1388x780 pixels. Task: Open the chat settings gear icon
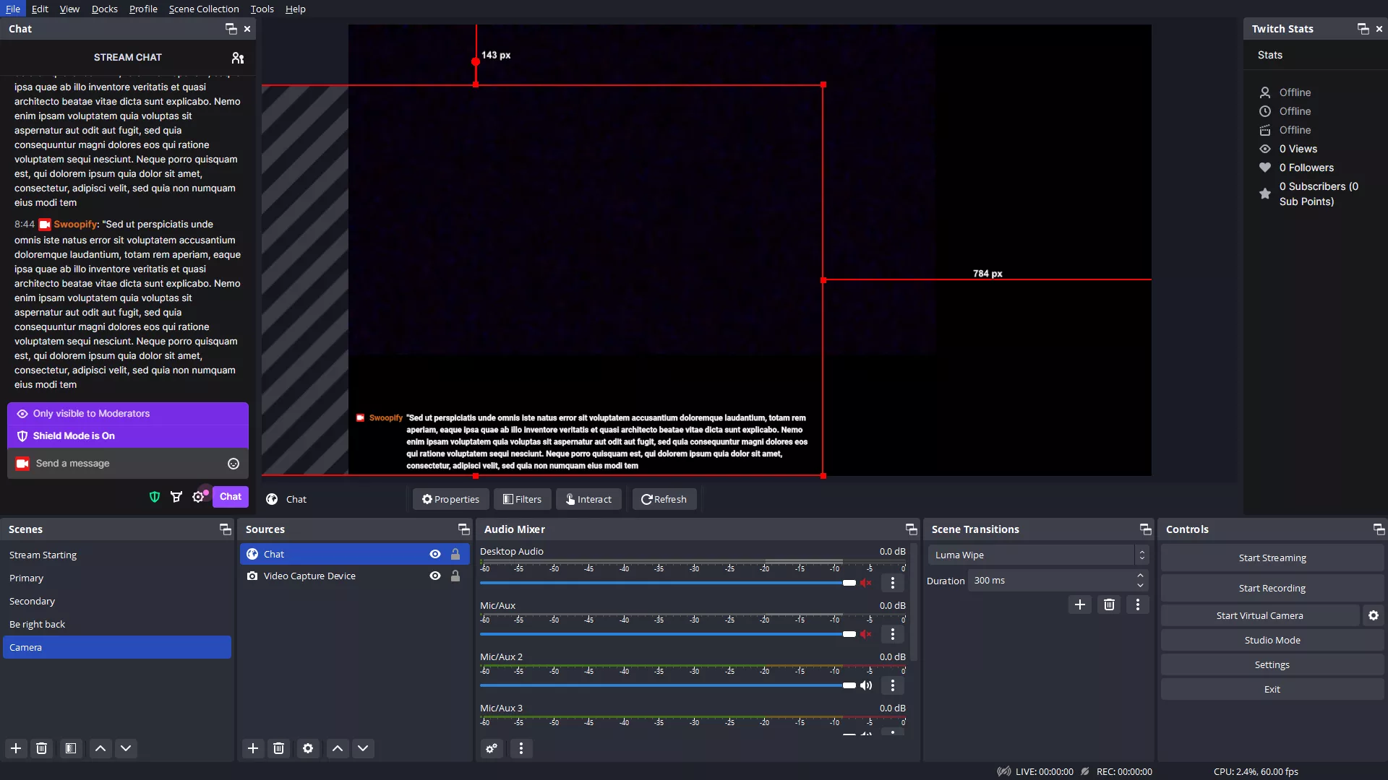198,497
